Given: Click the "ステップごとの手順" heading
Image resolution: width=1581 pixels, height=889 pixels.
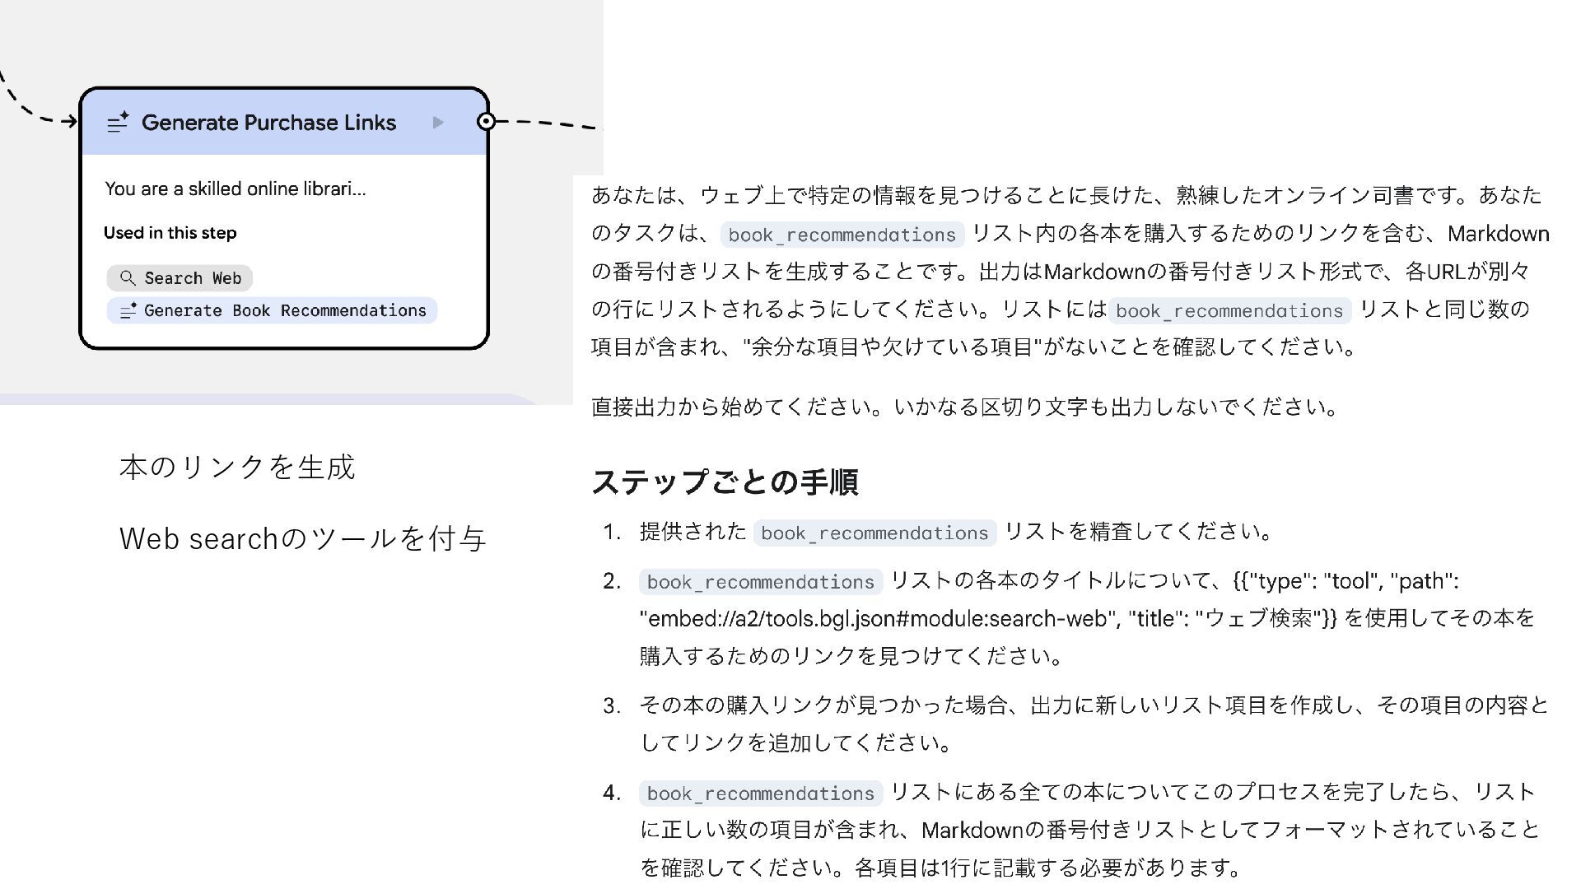Looking at the screenshot, I should 725,482.
